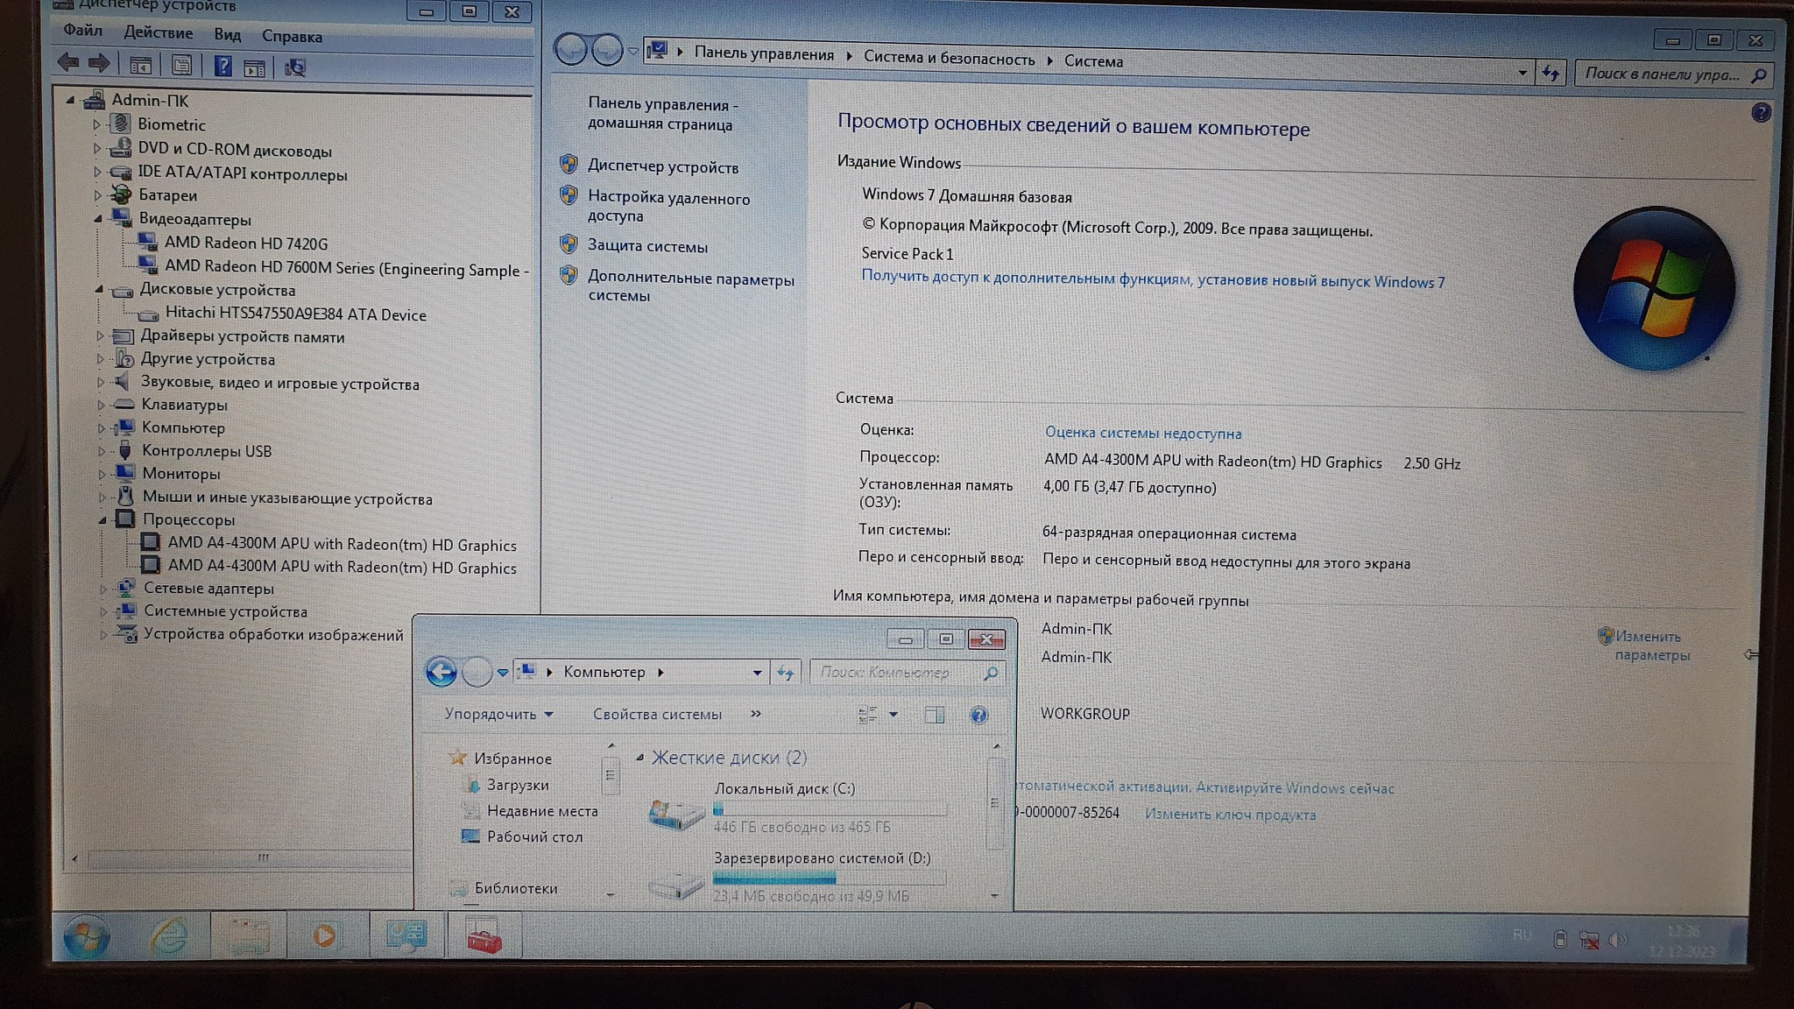Screen dimensions: 1794x1009
Task: Collapse the Жесткие диски group
Action: (x=639, y=758)
